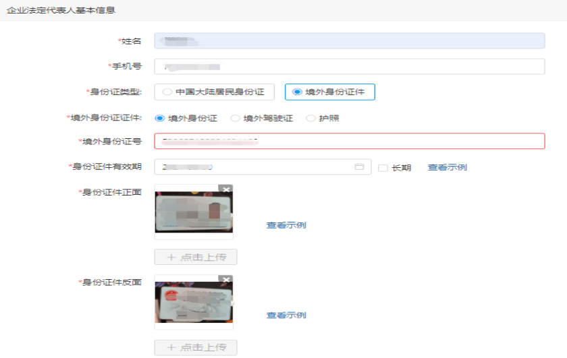Tick the 长期 checkbox
This screenshot has height=358, width=567.
point(383,168)
